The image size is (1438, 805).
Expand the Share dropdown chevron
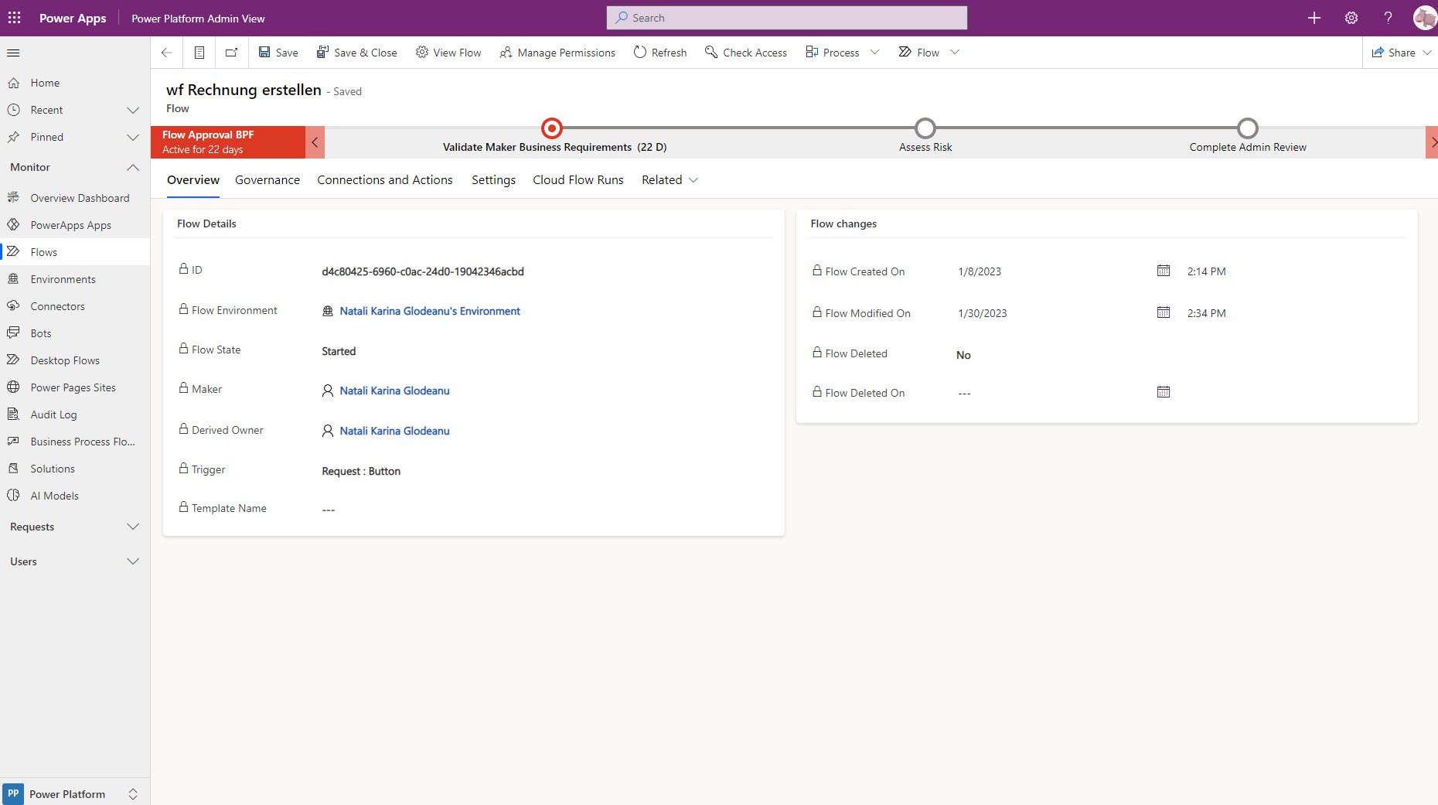[x=1427, y=53]
